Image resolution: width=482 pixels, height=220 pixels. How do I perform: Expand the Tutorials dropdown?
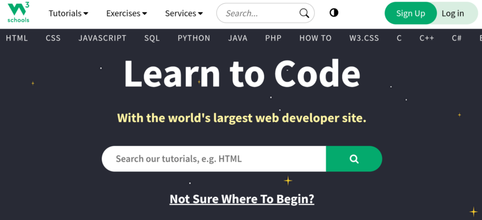pos(68,13)
